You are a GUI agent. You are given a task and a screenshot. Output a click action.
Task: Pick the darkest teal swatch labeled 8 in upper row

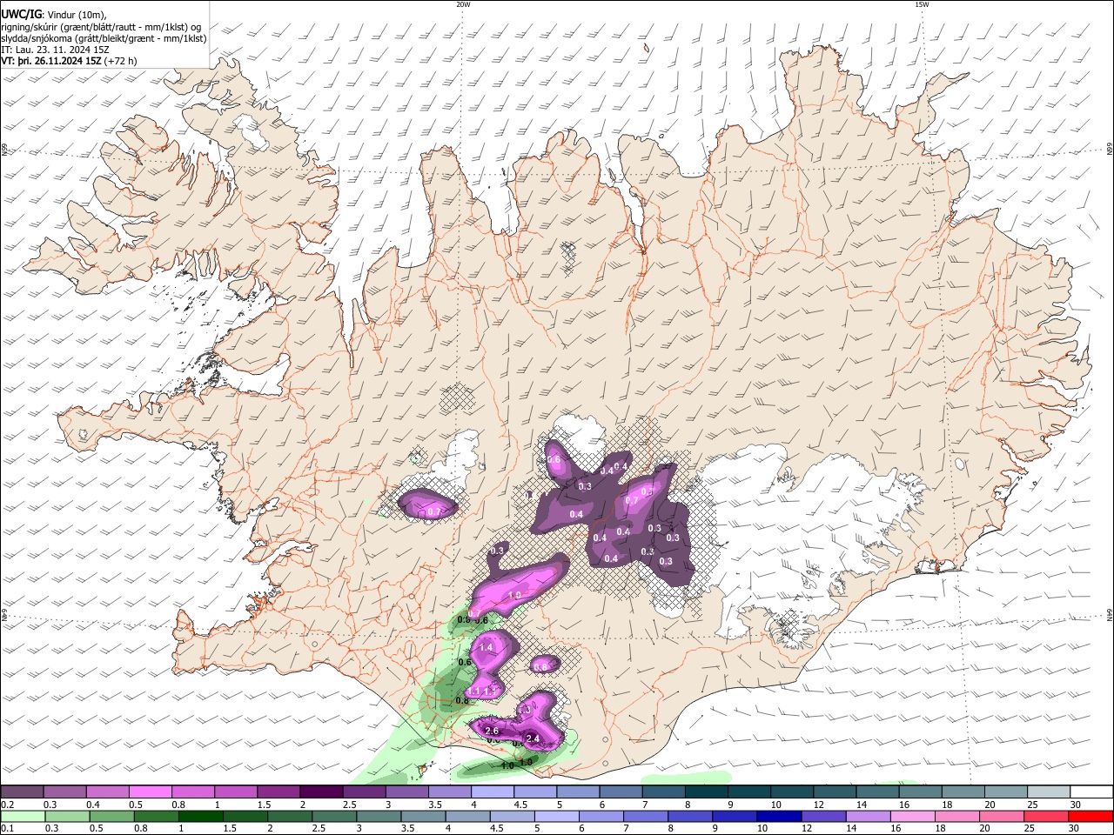[708, 792]
